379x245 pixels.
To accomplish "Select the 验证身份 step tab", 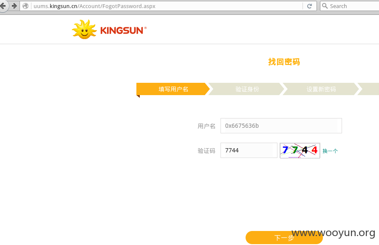I will 247,89.
